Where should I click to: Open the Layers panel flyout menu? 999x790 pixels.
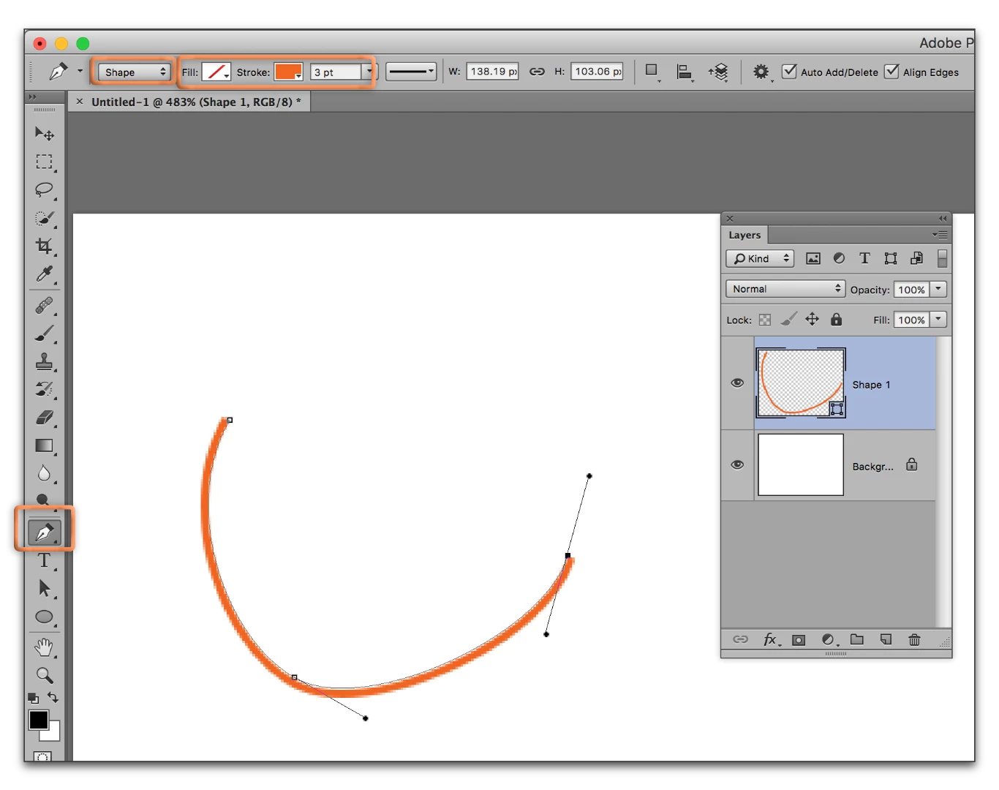click(940, 235)
